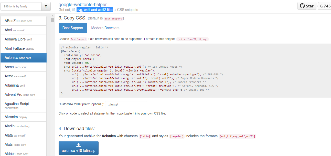Screen dimensions: 331x156
Task: Download aclonica-v10-latin.zip archive
Action: (79, 148)
